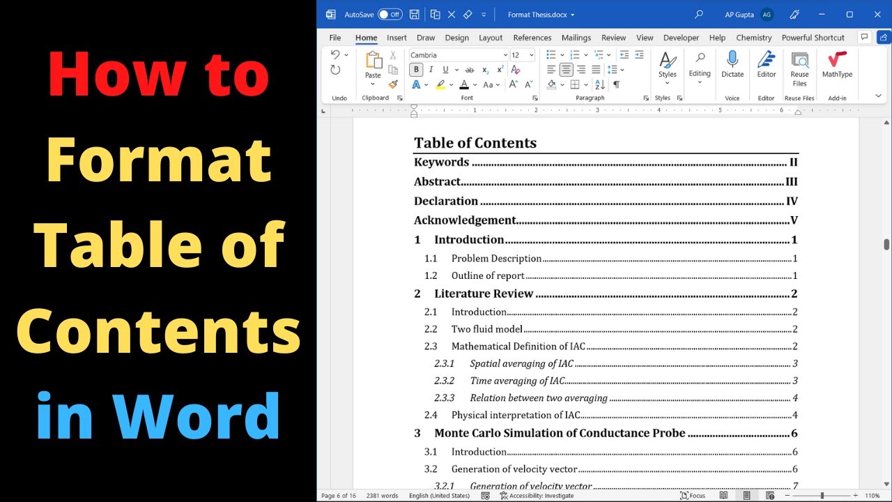Switch to the Insert tab
This screenshot has width=892, height=502.
coord(397,38)
